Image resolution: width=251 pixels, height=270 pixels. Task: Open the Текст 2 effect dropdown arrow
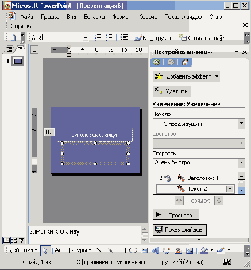tap(230, 189)
